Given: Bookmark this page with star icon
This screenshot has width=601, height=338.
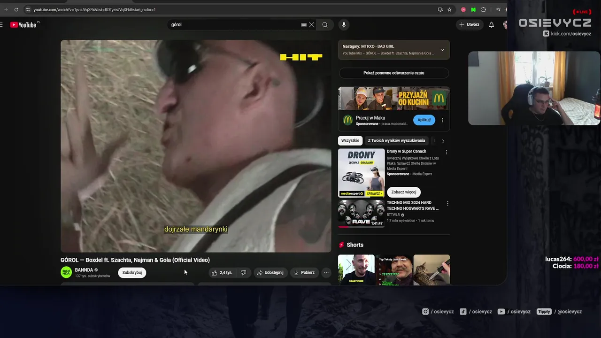Looking at the screenshot, I should coord(449,9).
